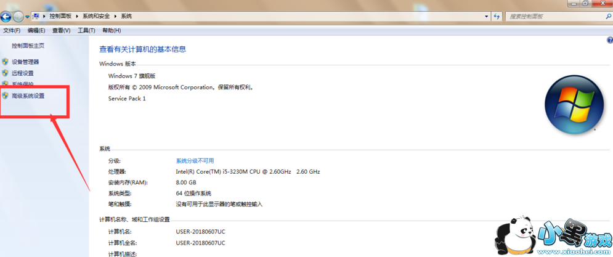
Task: Open the 编辑(E) menu
Action: [36, 31]
